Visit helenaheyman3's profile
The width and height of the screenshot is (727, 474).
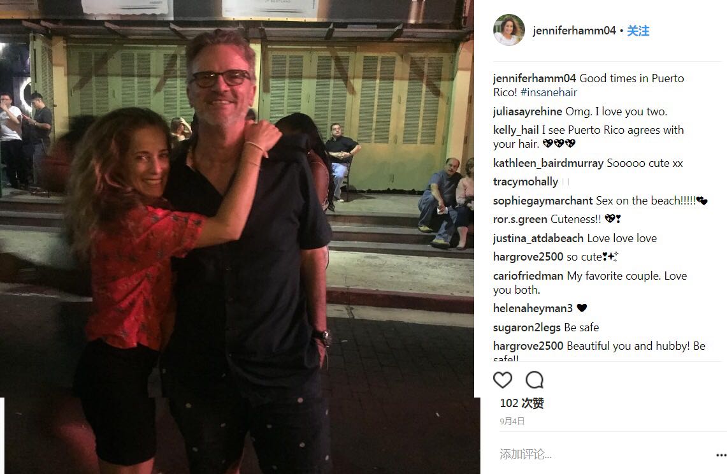pos(533,308)
